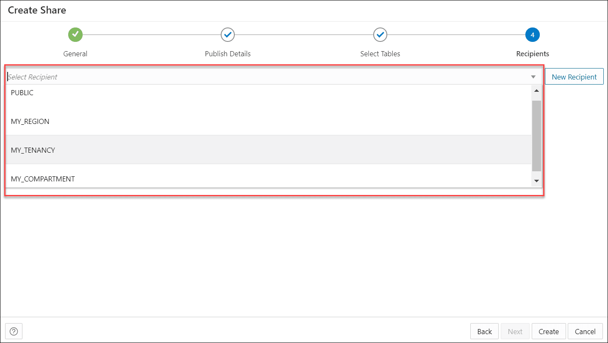Click the Publish Details checkmark icon
Screen dimensions: 608x343
click(228, 35)
